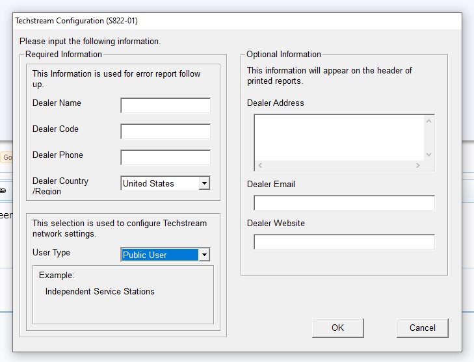Focus the Dealer Code text box
The image size is (474, 362).
[x=165, y=131]
